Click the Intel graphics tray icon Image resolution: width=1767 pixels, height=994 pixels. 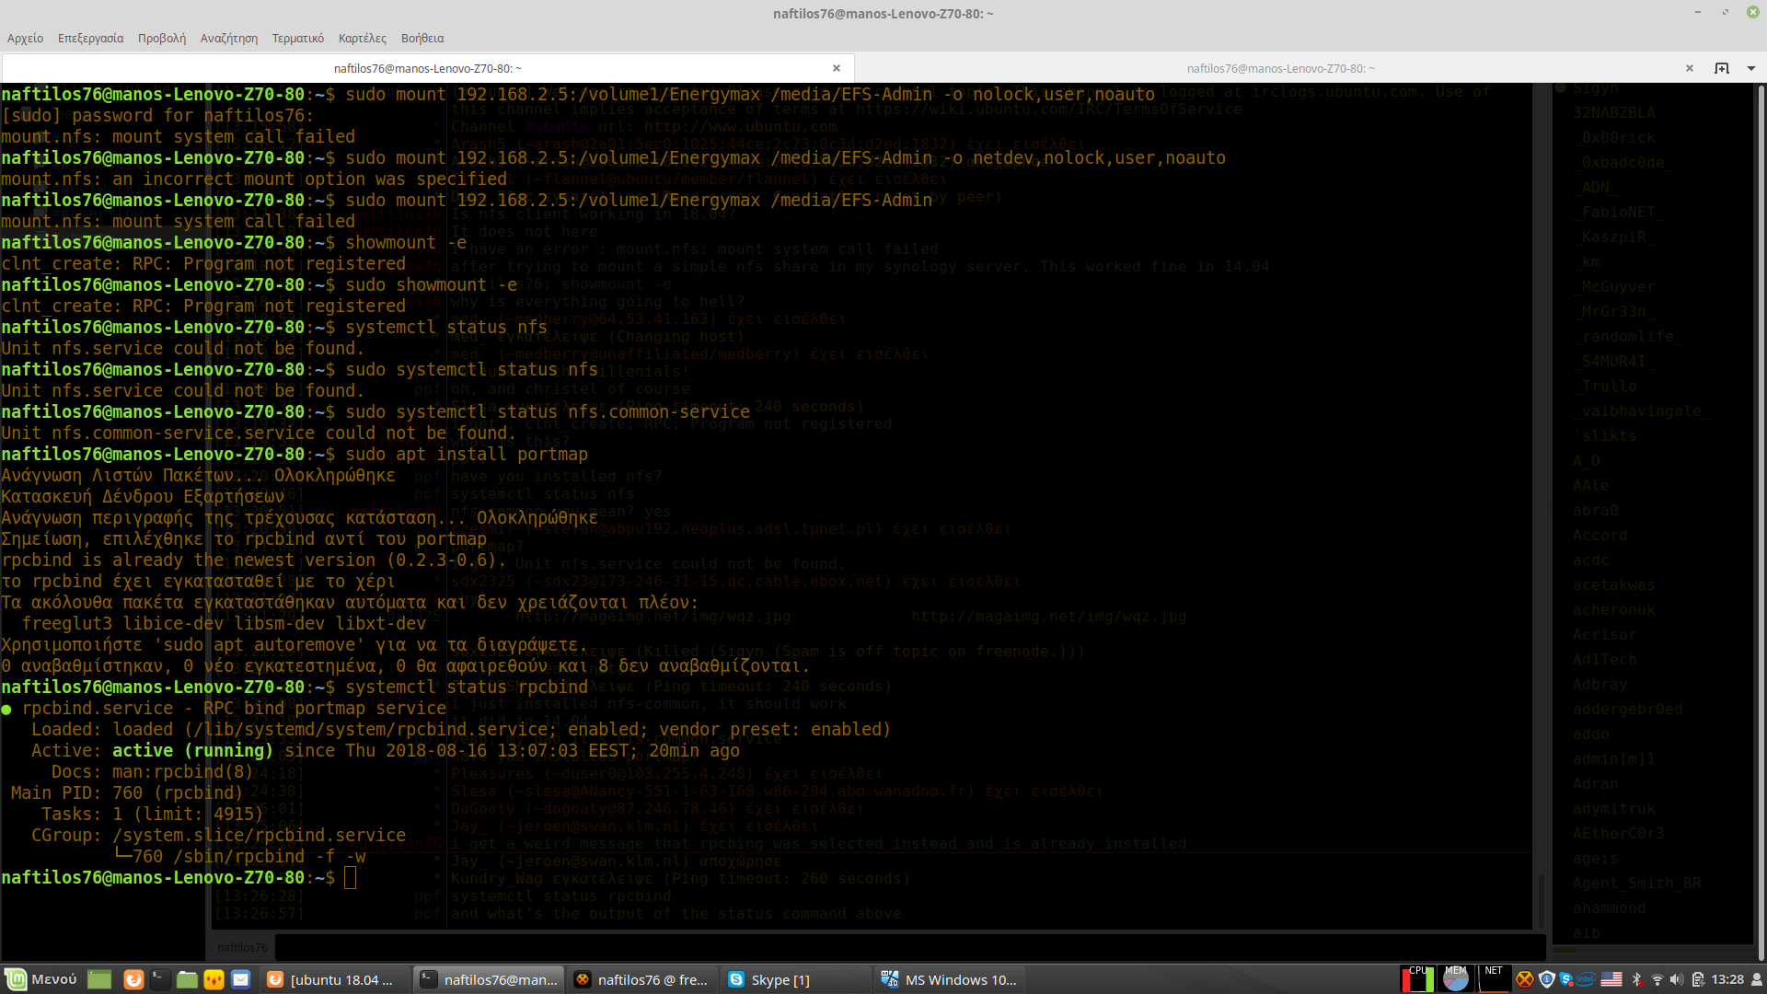[x=1586, y=979]
